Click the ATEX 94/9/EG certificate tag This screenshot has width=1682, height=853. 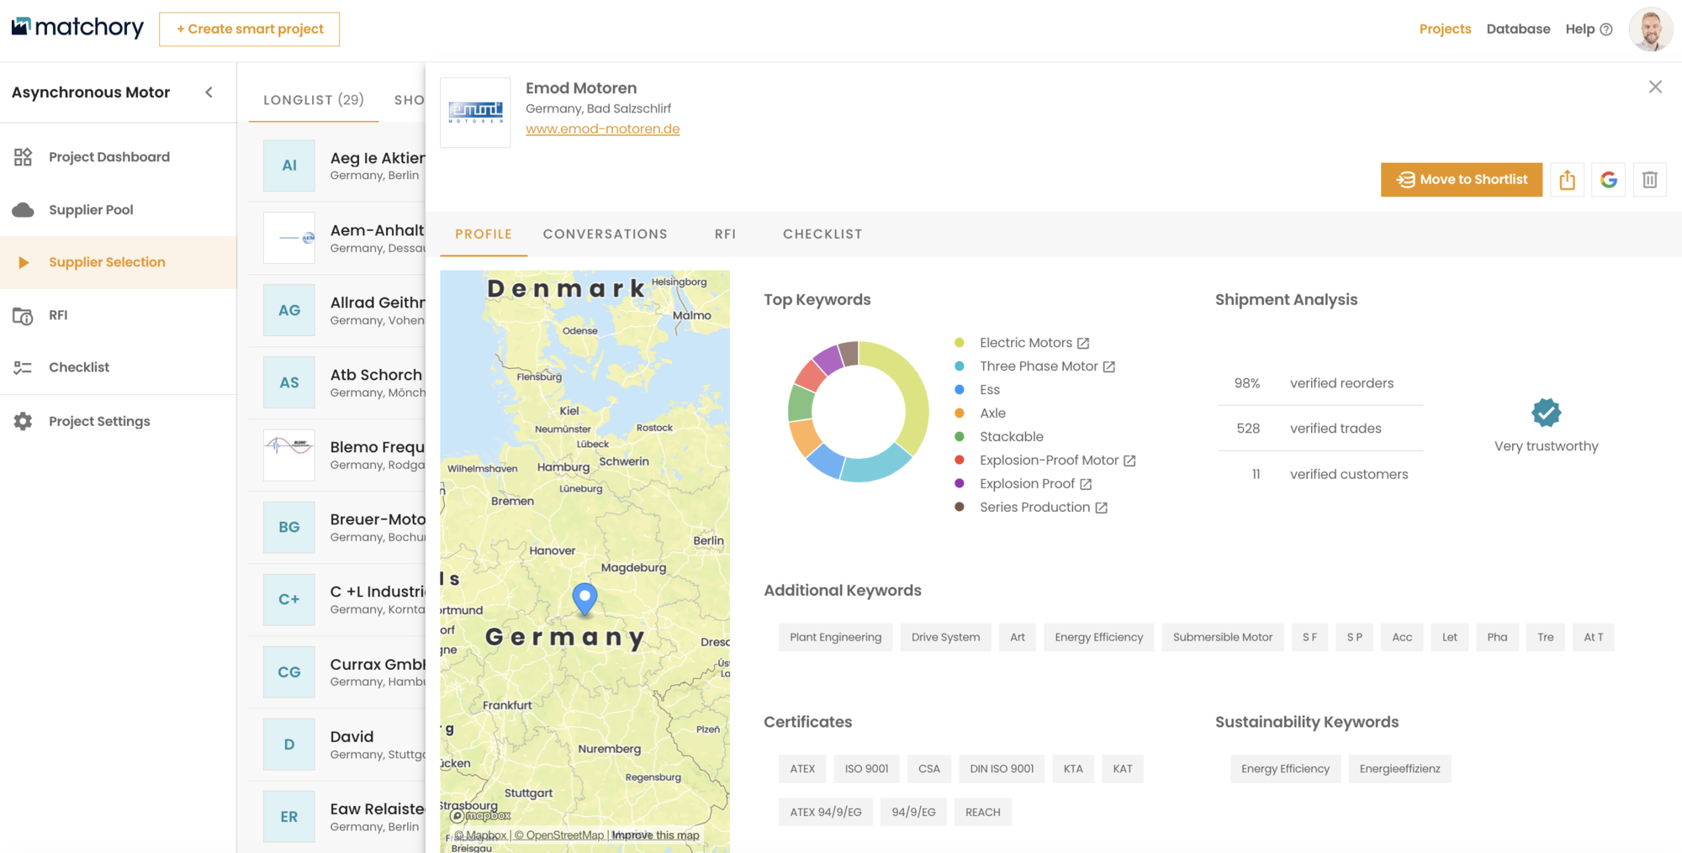(x=826, y=813)
